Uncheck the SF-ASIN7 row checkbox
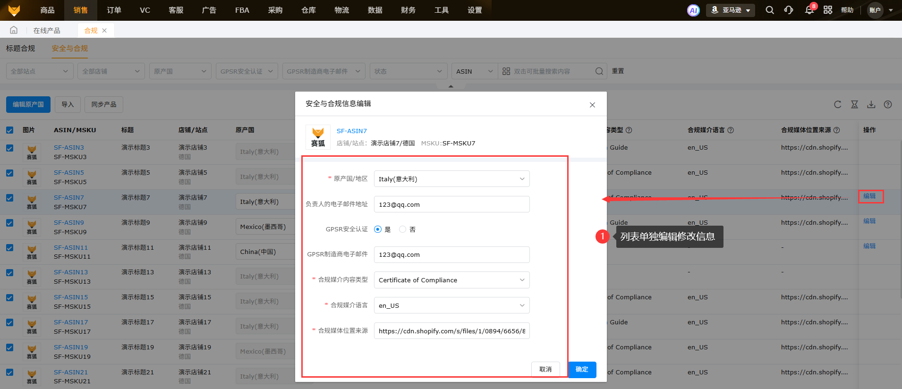Viewport: 902px width, 389px height. point(9,198)
